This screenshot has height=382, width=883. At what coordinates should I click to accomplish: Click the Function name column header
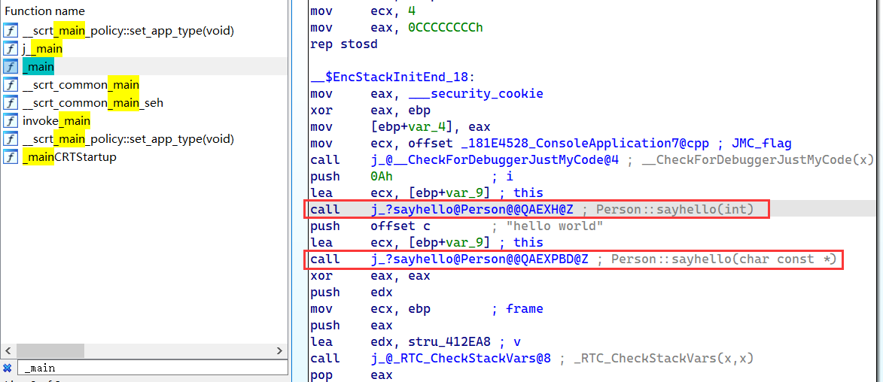[x=45, y=11]
